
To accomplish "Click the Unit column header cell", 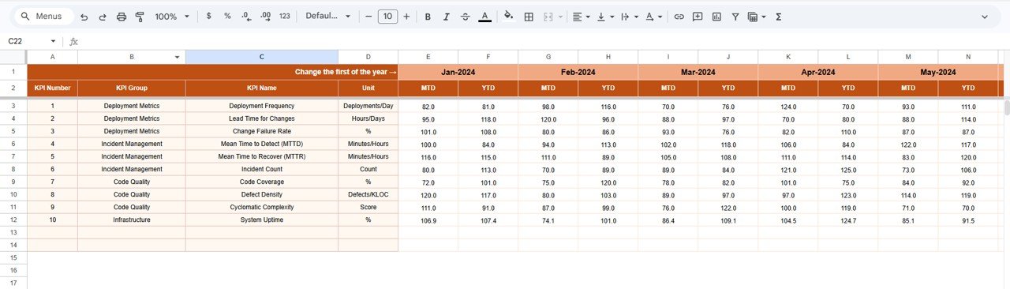I will (x=368, y=88).
